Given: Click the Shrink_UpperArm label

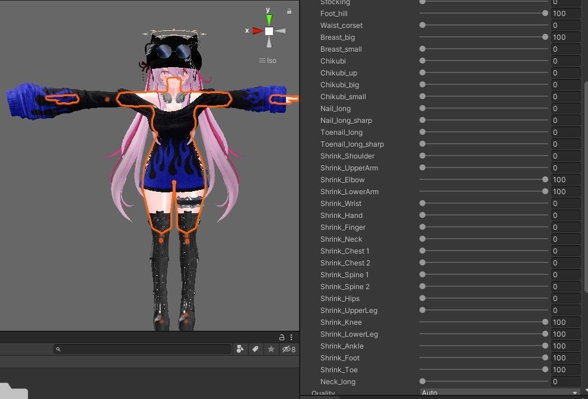Looking at the screenshot, I should [349, 168].
